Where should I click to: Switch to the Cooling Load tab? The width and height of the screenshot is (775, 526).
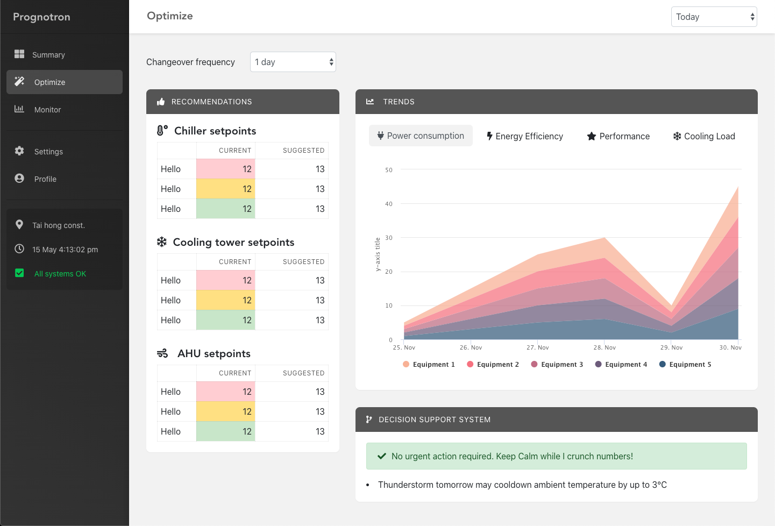click(x=704, y=136)
